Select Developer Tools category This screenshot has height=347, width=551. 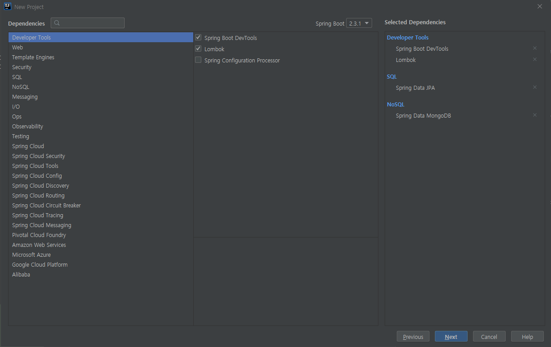tap(101, 37)
